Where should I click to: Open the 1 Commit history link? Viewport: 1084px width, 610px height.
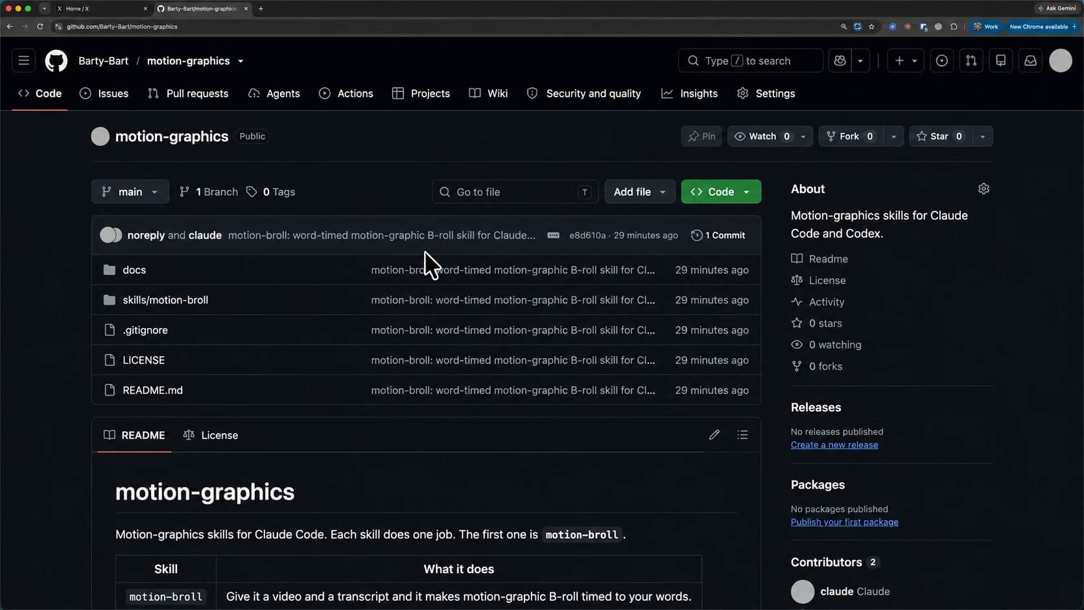click(718, 235)
